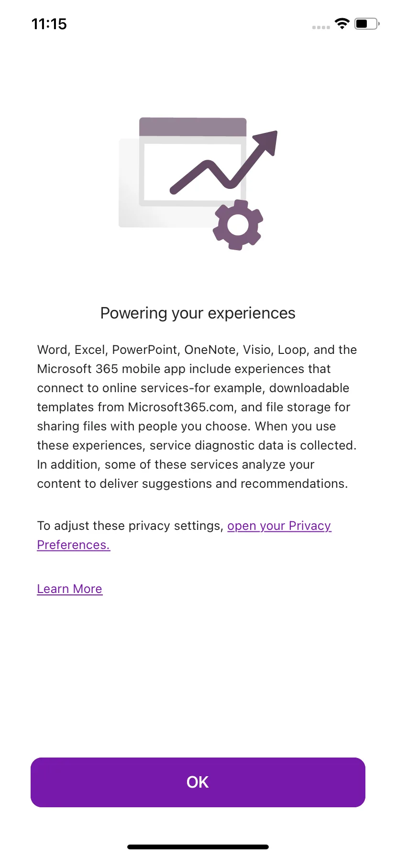Click the 'To adjust these privacy settings' text
This screenshot has width=396, height=857.
click(x=130, y=526)
